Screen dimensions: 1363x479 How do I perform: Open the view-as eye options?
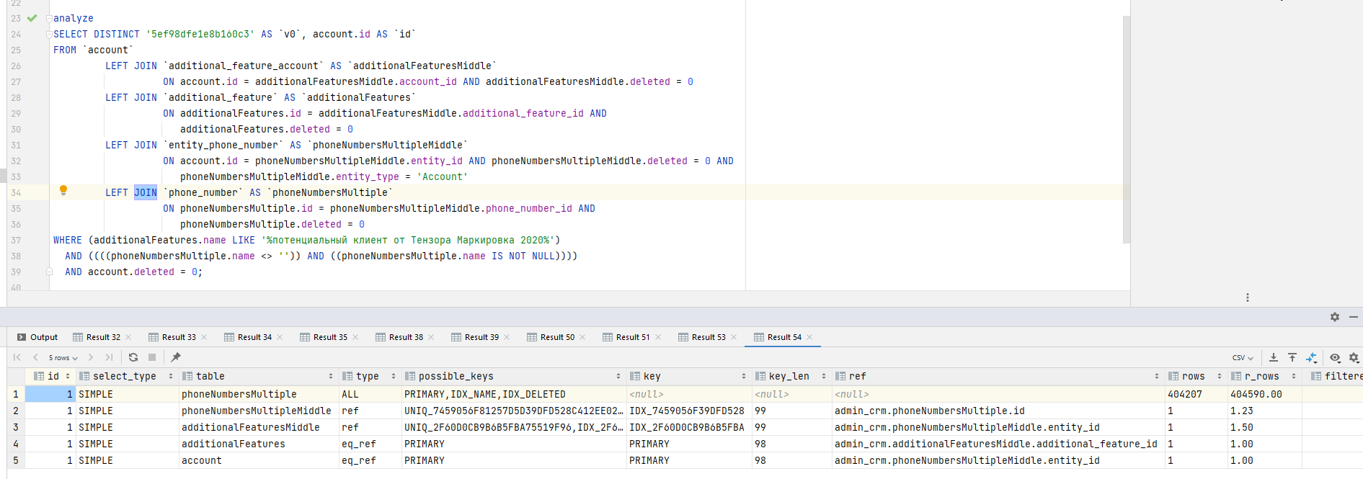pos(1335,357)
